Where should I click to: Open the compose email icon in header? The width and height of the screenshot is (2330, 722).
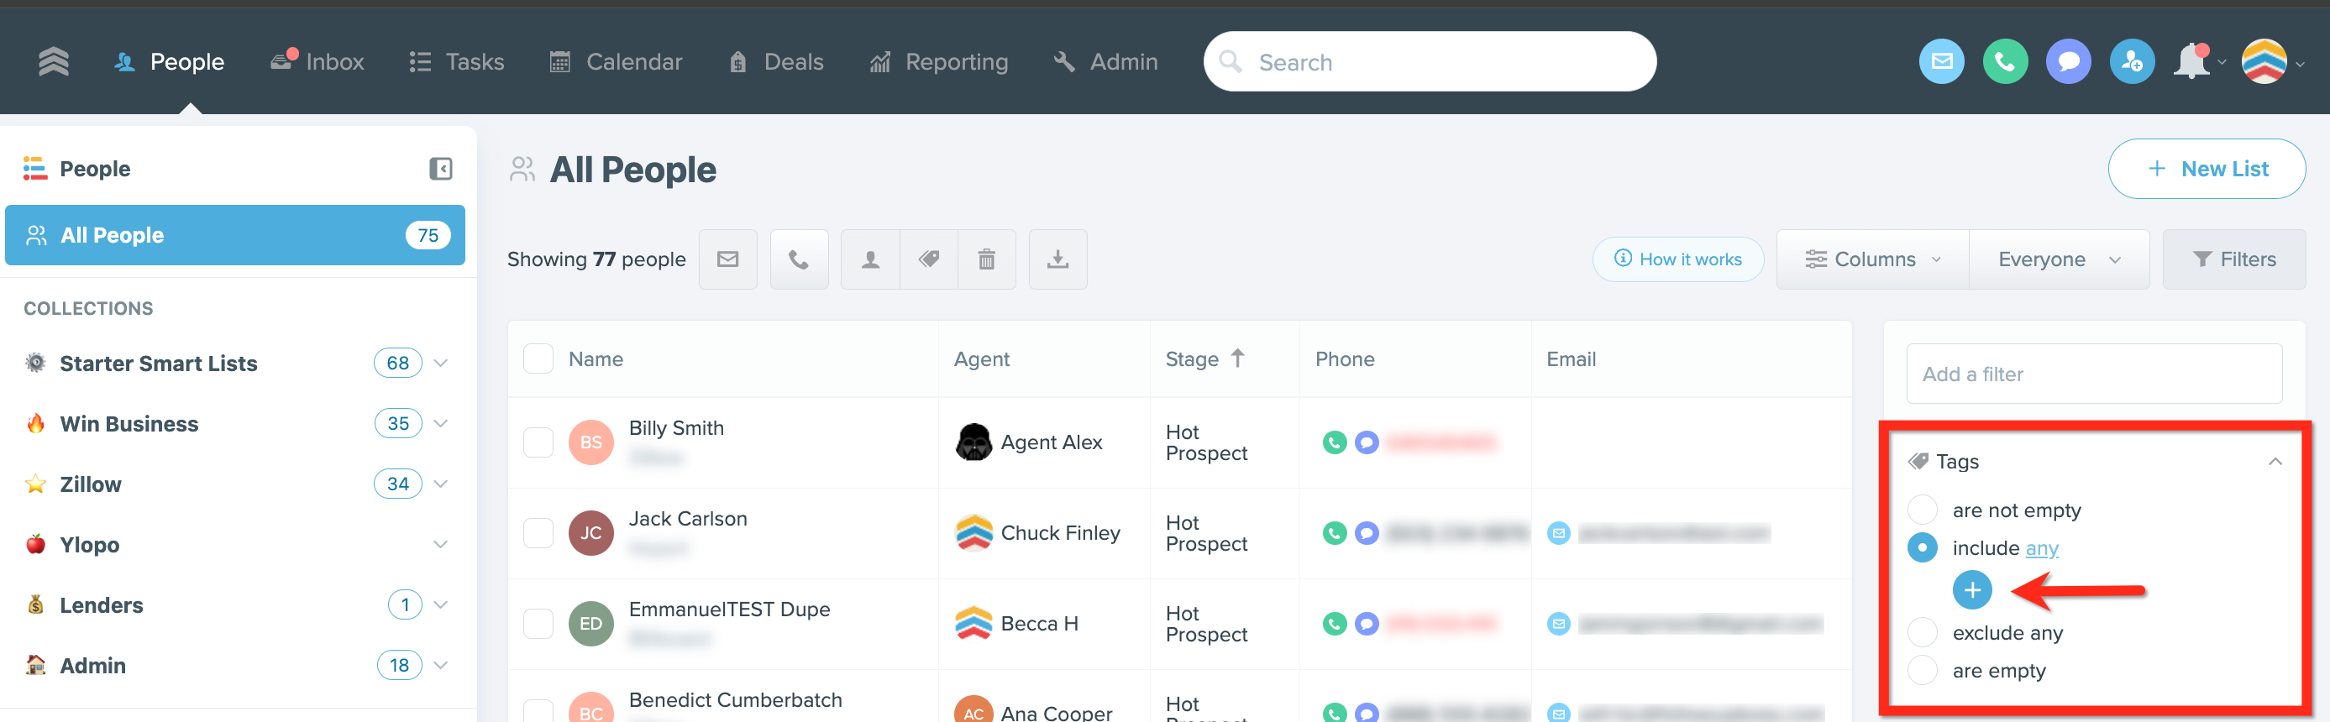(x=1941, y=61)
